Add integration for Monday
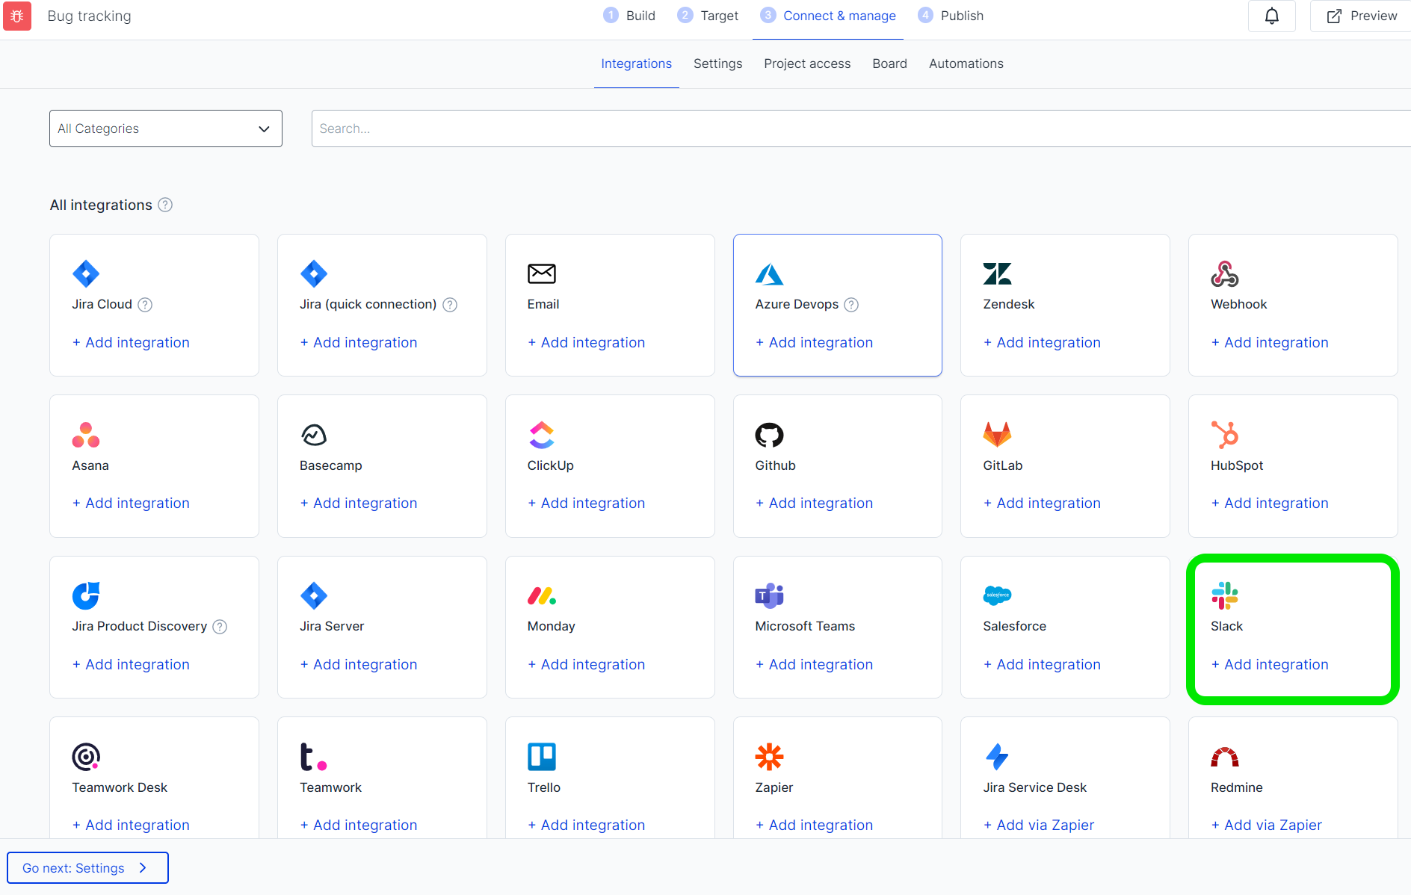 (587, 664)
